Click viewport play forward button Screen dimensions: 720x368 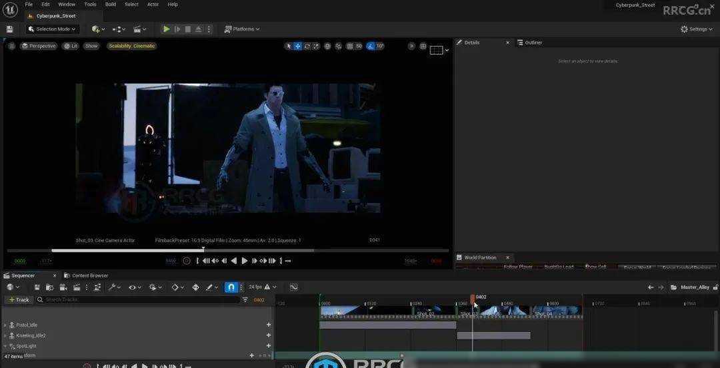tap(244, 261)
